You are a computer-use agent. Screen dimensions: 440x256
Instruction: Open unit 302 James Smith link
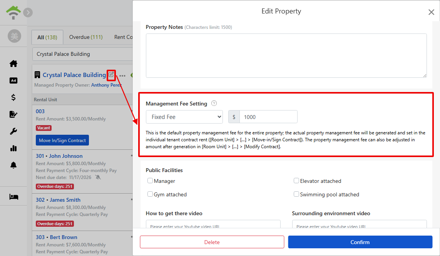tap(58, 200)
